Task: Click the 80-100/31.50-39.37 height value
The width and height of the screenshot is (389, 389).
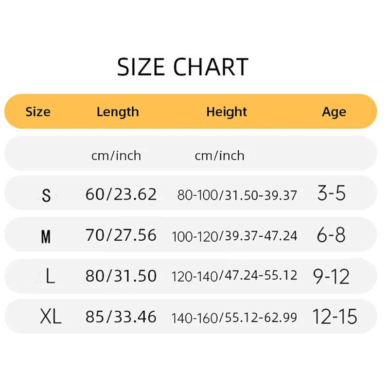Action: click(237, 195)
